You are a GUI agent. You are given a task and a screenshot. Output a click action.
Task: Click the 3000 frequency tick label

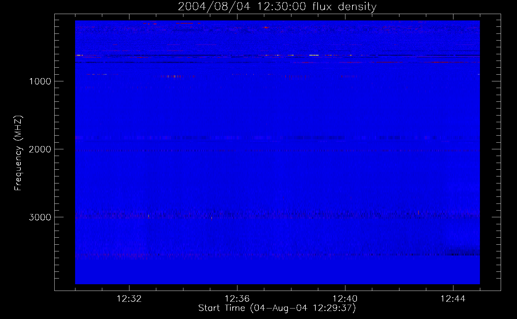coord(40,217)
